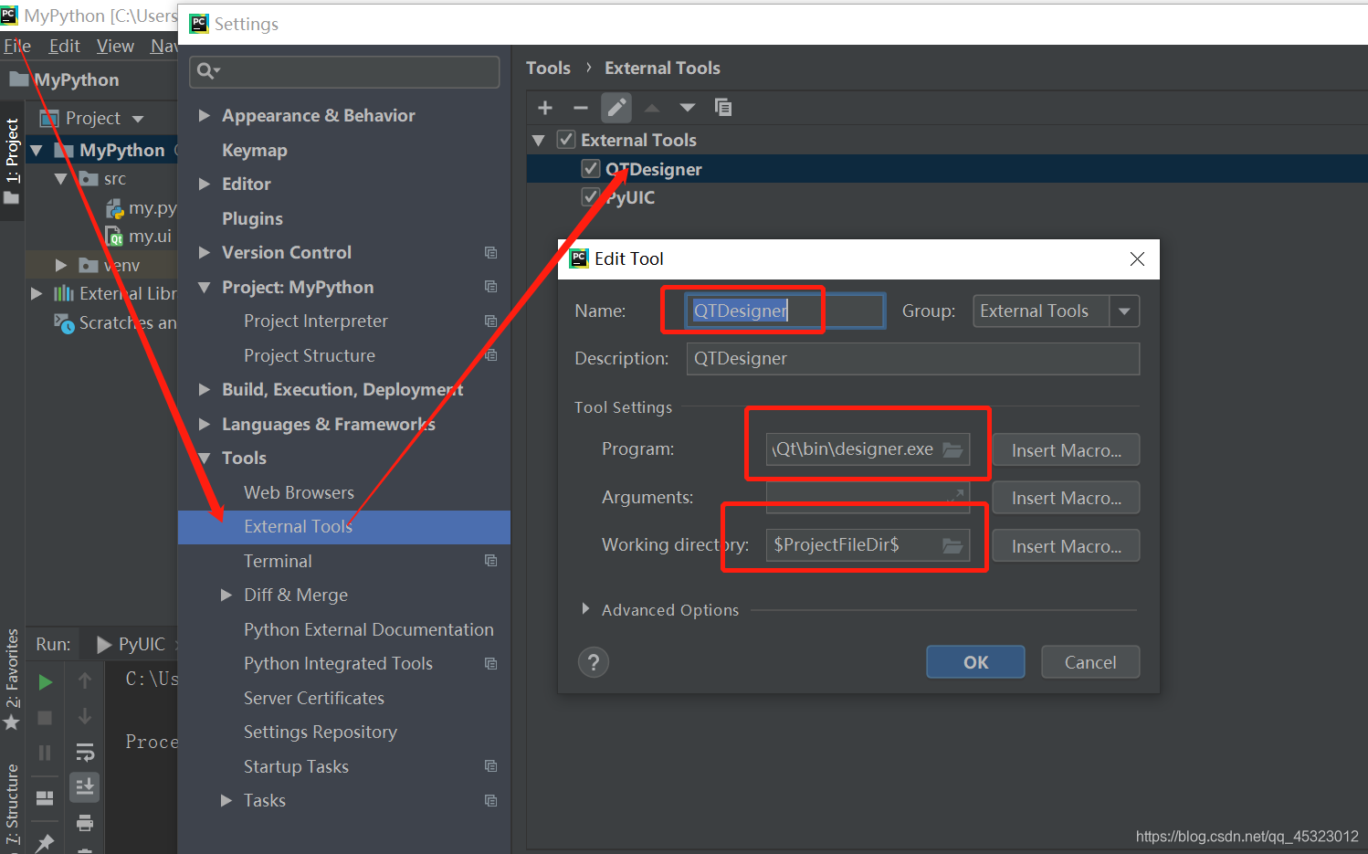Select Server Certificates item
Viewport: 1368px width, 854px height.
tap(314, 698)
